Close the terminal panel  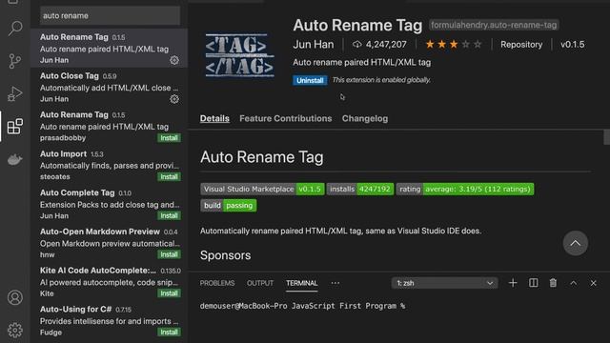click(593, 283)
